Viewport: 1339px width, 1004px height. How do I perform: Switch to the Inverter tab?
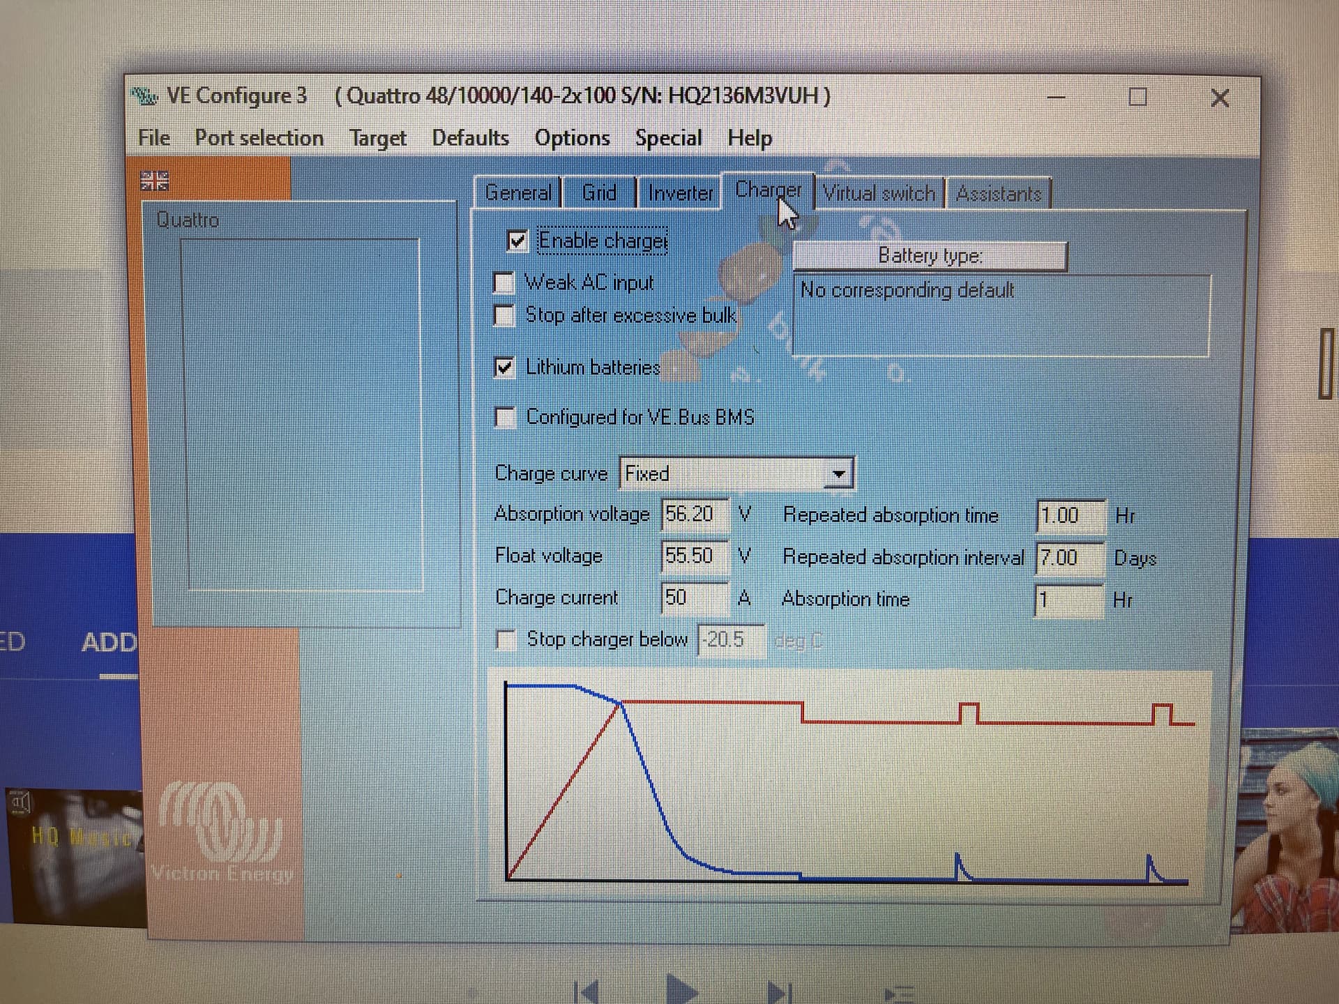(680, 193)
